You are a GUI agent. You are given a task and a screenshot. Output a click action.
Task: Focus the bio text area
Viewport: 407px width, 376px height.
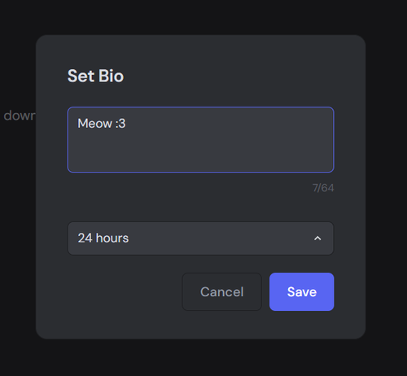[x=200, y=140]
